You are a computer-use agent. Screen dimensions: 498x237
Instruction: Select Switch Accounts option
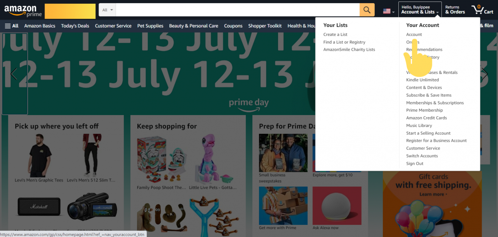coord(422,156)
